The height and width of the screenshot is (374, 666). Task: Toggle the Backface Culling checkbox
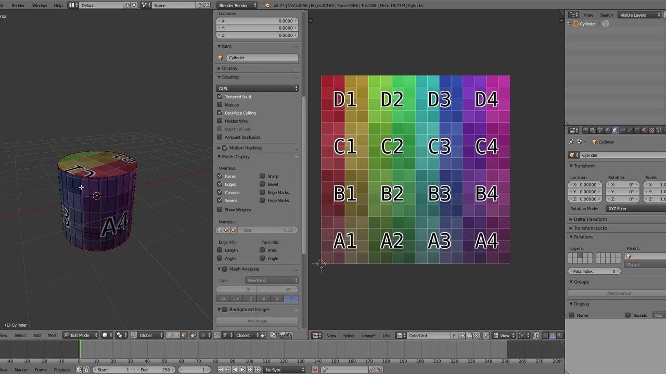[x=219, y=113]
